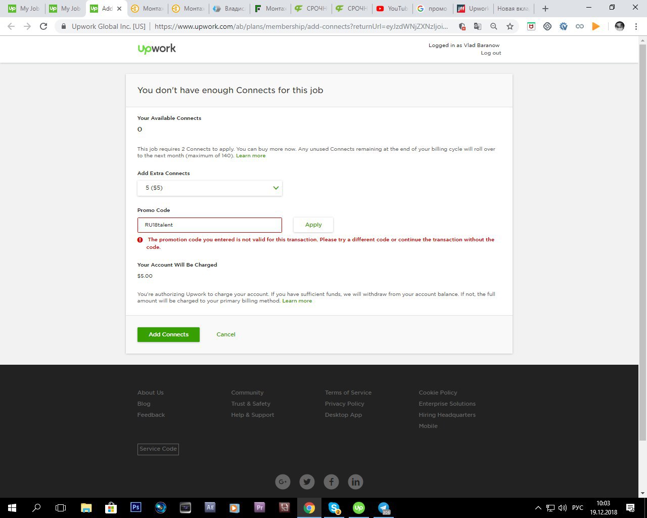Viewport: 647px width, 518px height.
Task: Show hidden system tray icons
Action: 538,508
